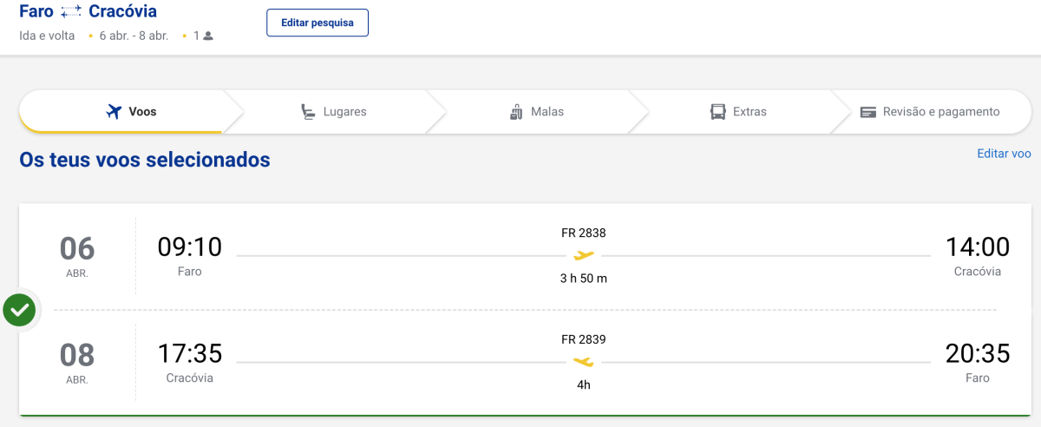
Task: Click the card icon beside Revisão e pagamento
Action: [x=868, y=112]
